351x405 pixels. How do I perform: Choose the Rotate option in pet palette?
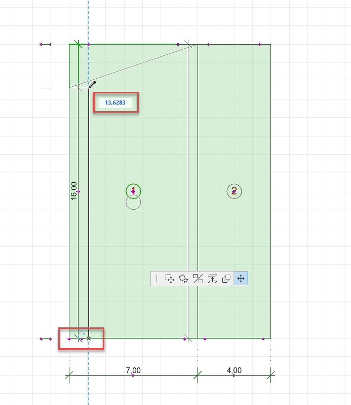pyautogui.click(x=184, y=279)
